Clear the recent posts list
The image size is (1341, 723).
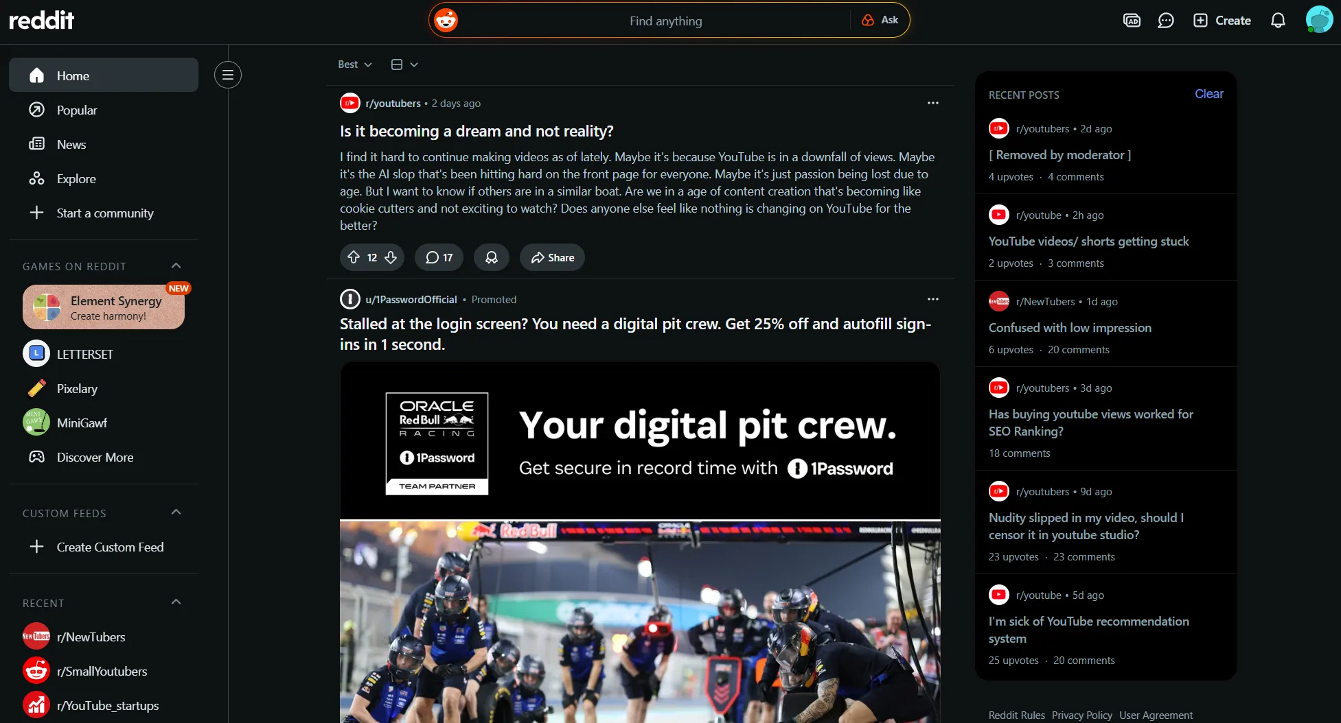(x=1209, y=94)
